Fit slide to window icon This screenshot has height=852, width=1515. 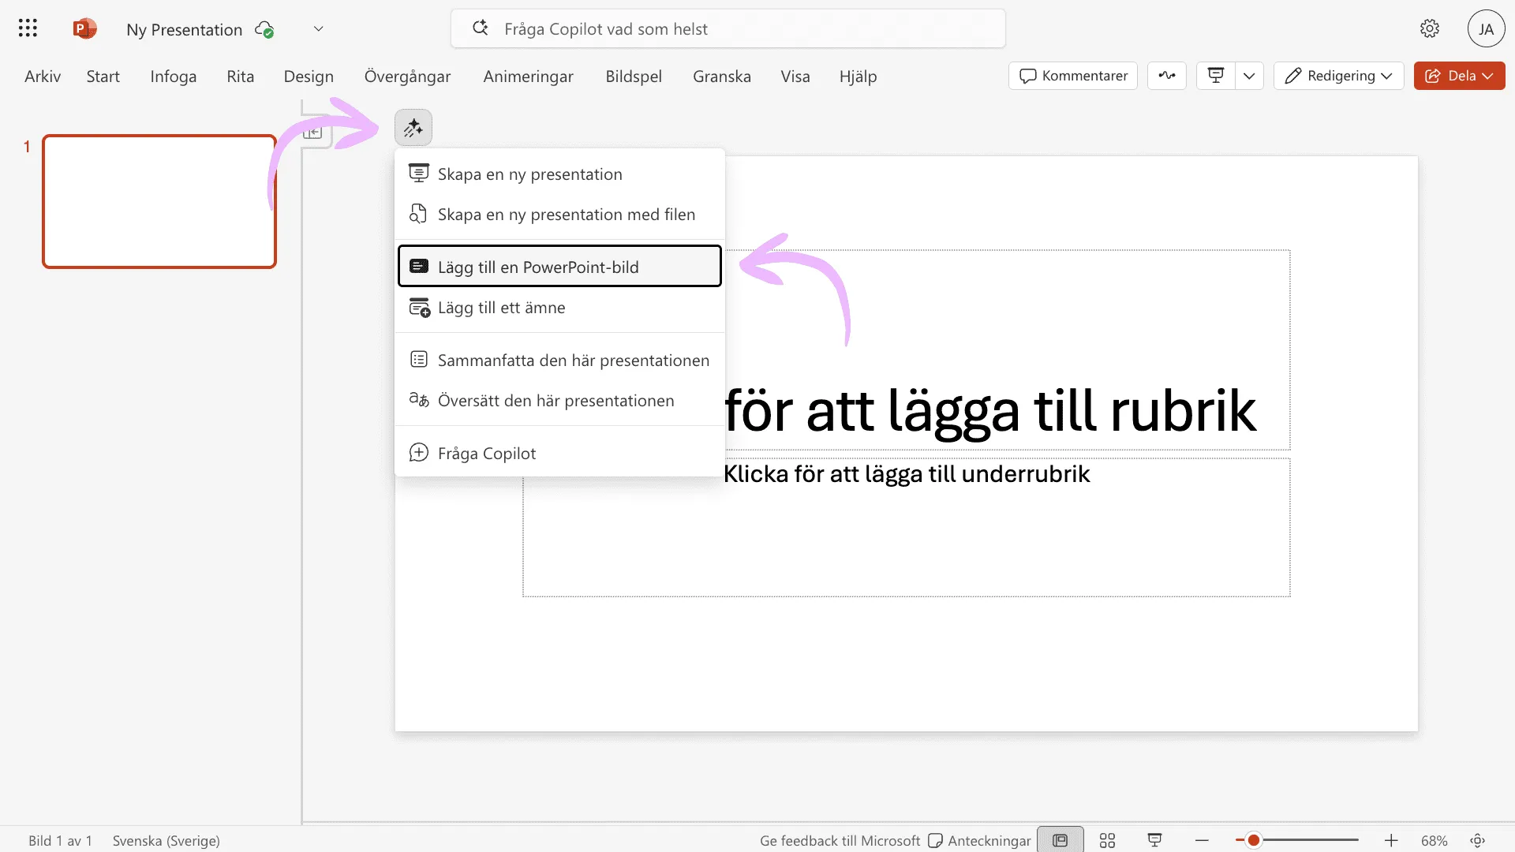[x=1478, y=841]
